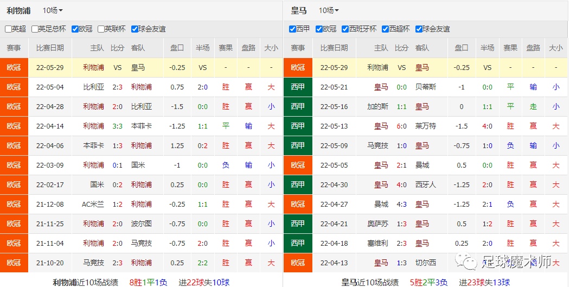Click 负 result in the 22-03-09 row
The height and width of the screenshot is (287, 570).
pos(226,165)
